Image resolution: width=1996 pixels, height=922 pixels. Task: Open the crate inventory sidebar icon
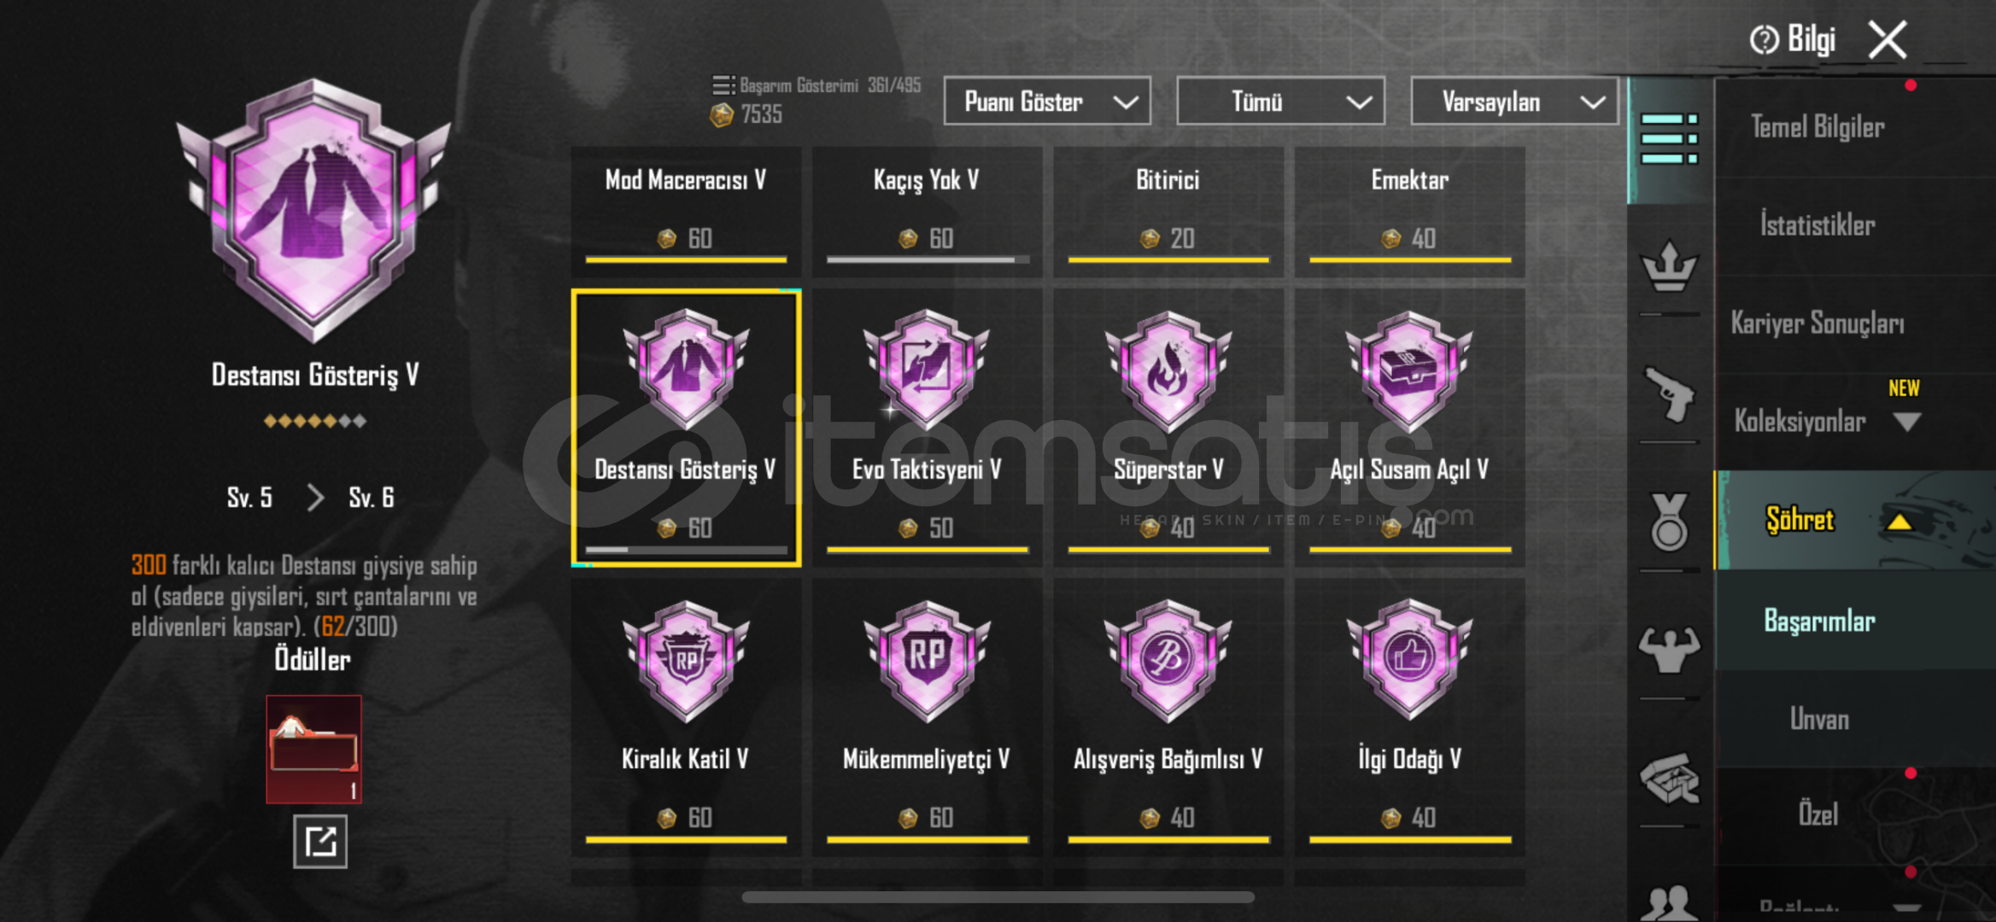click(x=1670, y=779)
